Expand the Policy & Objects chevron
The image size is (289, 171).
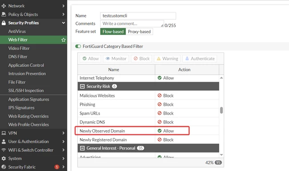point(63,14)
